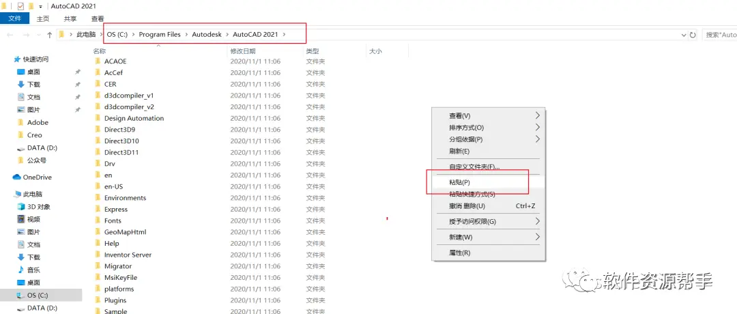Switch to the 查看 ribbon tab
The height and width of the screenshot is (314, 737).
98,18
